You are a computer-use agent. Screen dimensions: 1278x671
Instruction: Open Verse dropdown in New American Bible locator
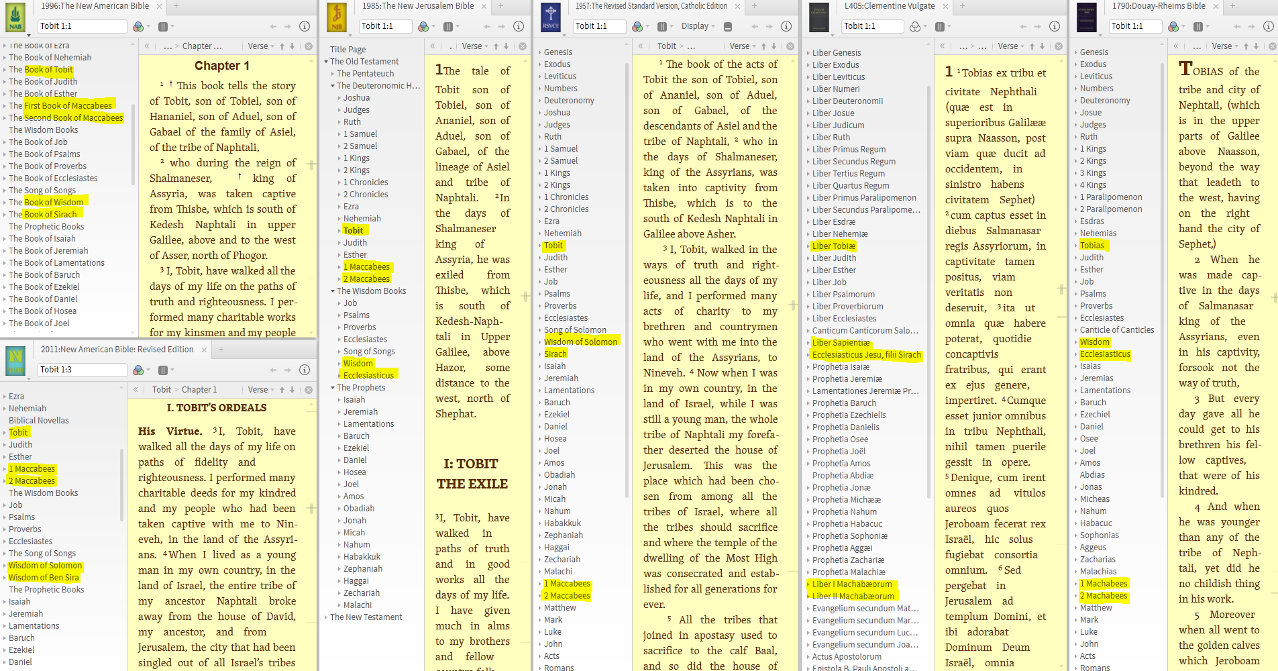click(261, 46)
